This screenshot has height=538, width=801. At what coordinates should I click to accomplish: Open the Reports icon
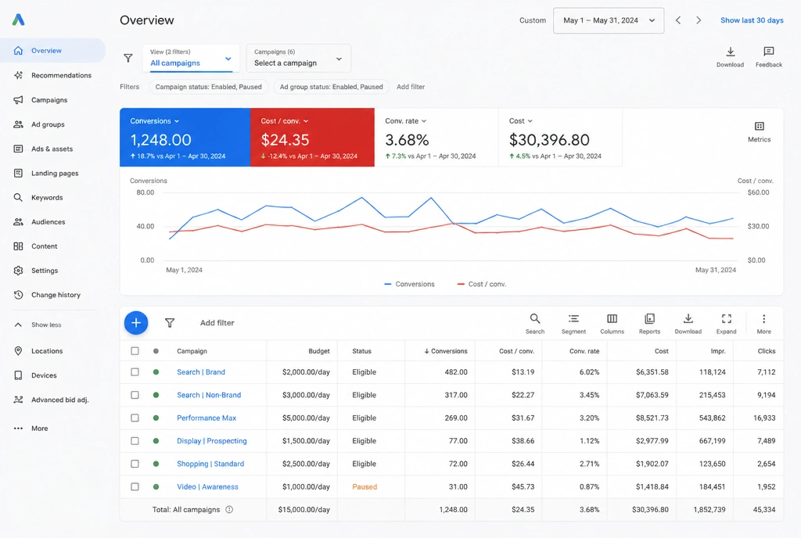click(x=649, y=318)
